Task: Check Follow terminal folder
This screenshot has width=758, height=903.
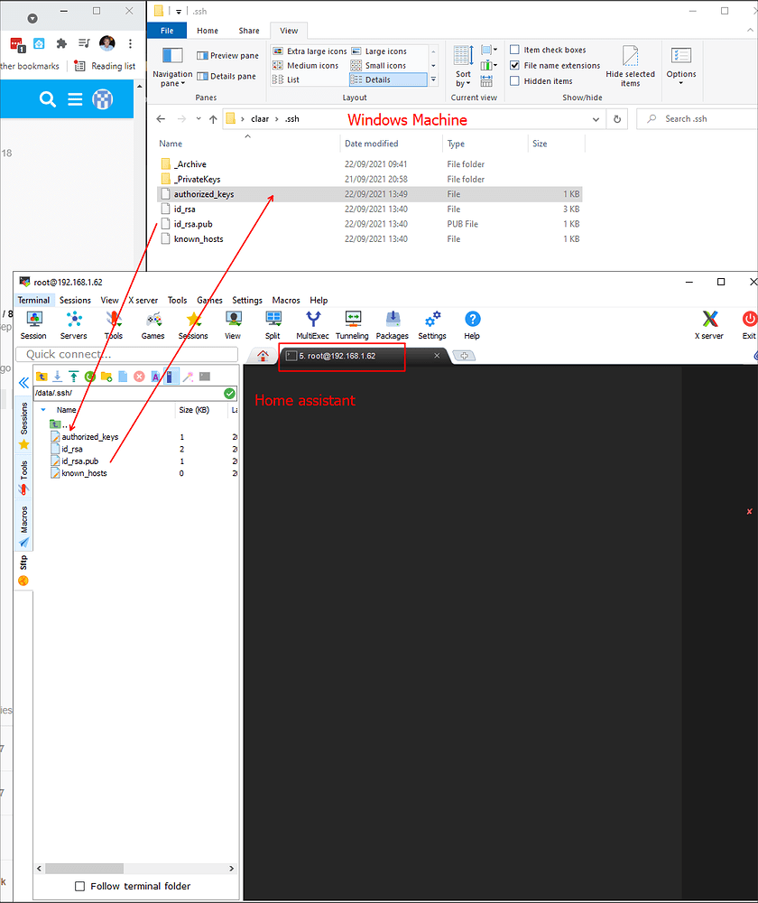Action: point(79,886)
